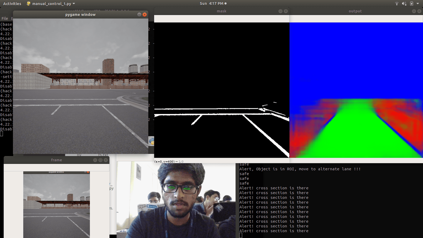This screenshot has height=238, width=423.
Task: Click the lane mask image
Action: tap(222, 90)
